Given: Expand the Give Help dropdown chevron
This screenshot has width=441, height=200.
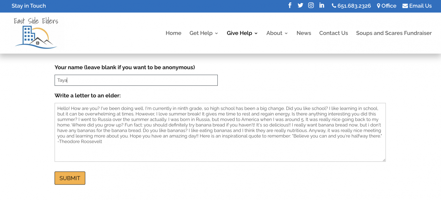Looking at the screenshot, I should tap(256, 33).
